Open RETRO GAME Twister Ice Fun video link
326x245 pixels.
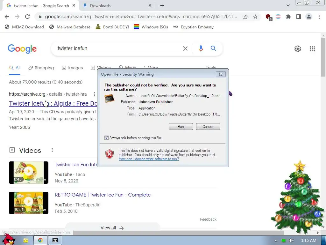tap(103, 195)
